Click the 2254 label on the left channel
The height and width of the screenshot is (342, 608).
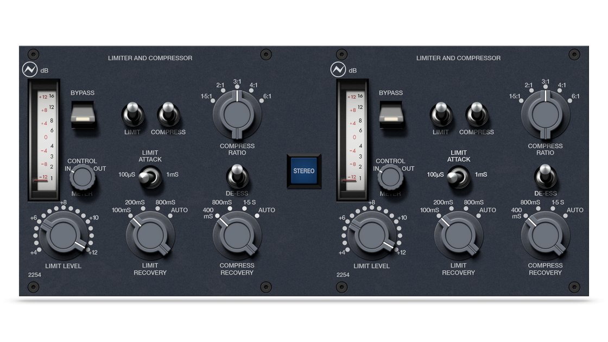(x=35, y=275)
